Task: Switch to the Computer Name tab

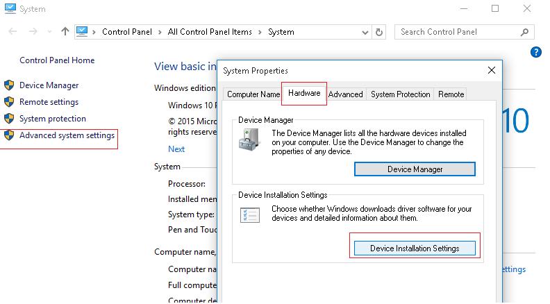Action: [253, 94]
